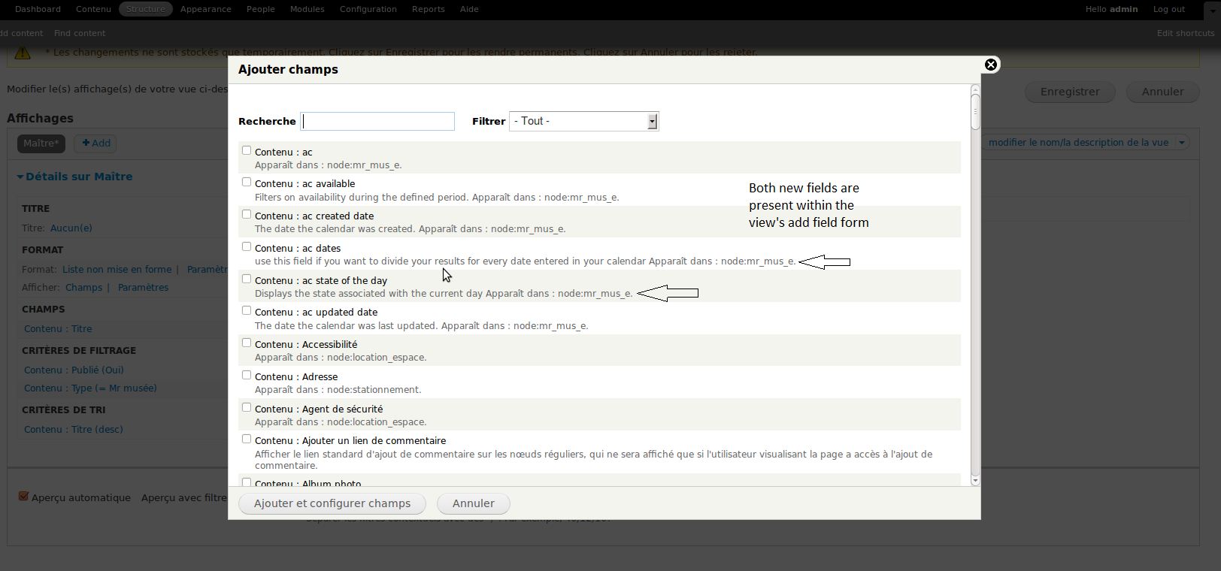Navigate to the People menu

click(261, 9)
